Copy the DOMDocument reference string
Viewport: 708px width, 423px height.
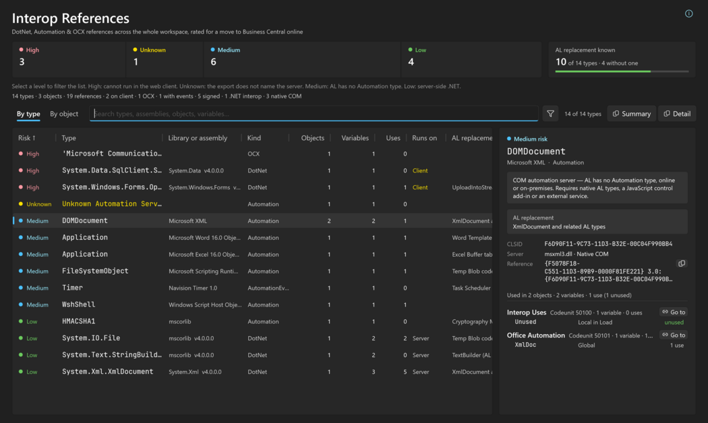(x=682, y=263)
